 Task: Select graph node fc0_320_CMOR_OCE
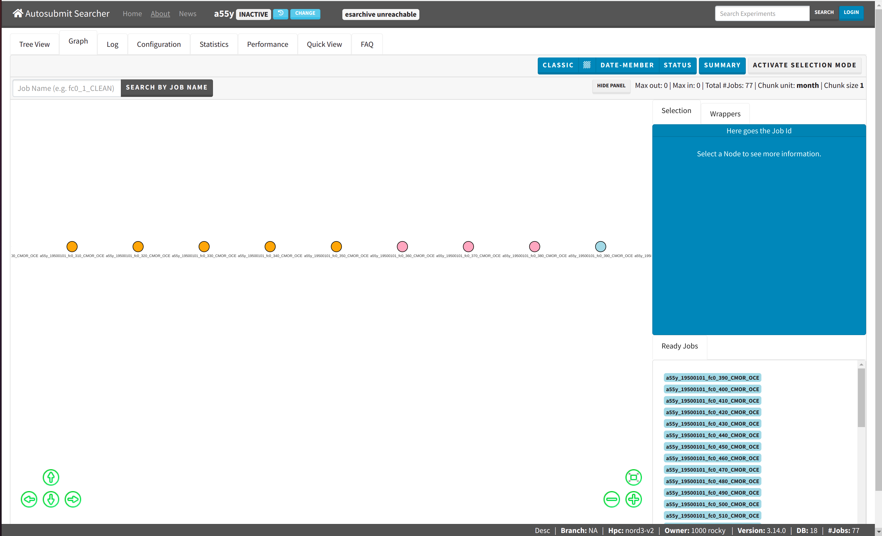[138, 246]
